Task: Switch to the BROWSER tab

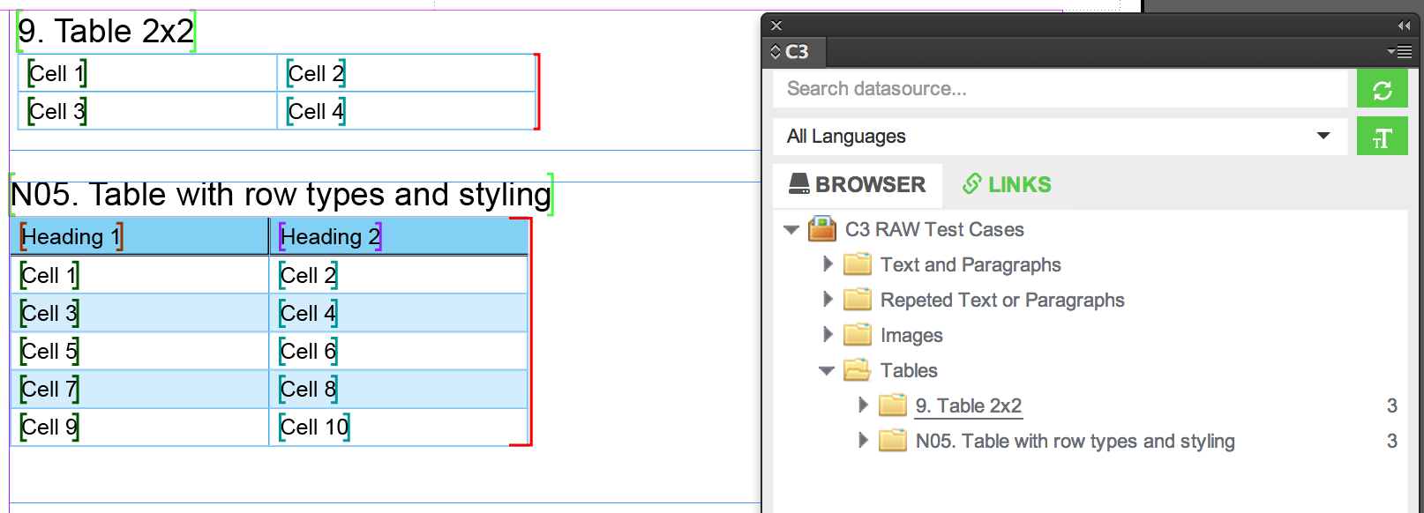Action: coord(858,184)
